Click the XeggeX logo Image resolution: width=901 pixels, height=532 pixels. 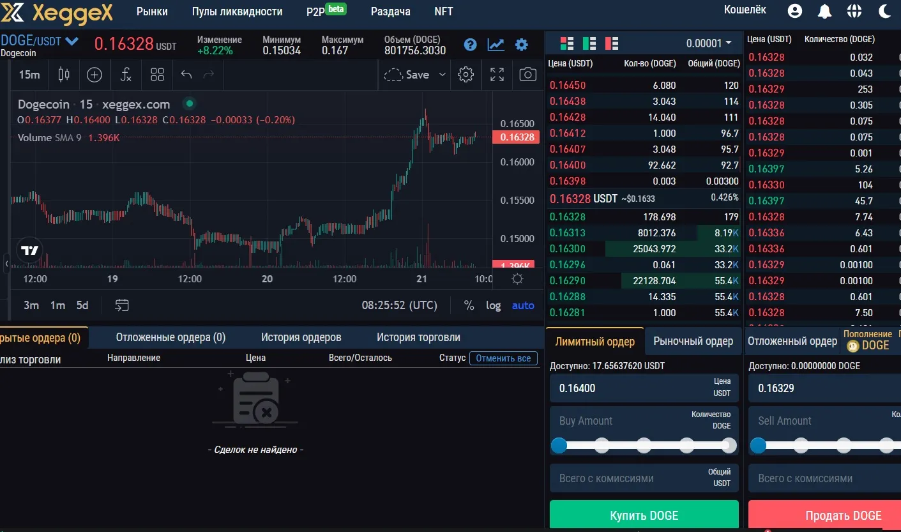[x=57, y=12]
